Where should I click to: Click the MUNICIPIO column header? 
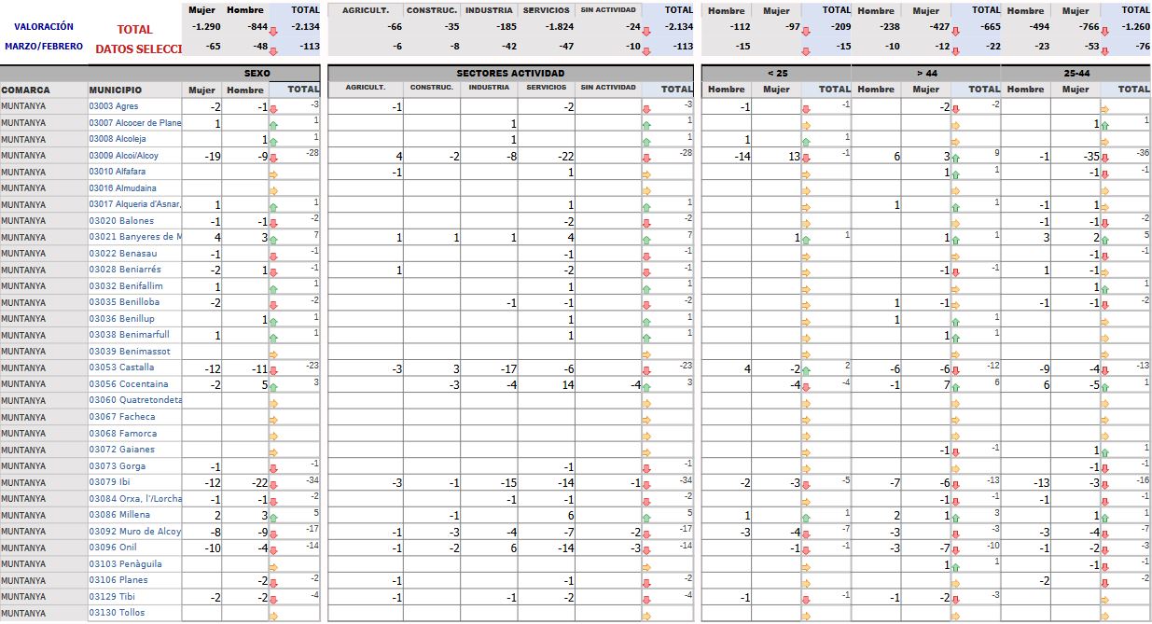(116, 90)
